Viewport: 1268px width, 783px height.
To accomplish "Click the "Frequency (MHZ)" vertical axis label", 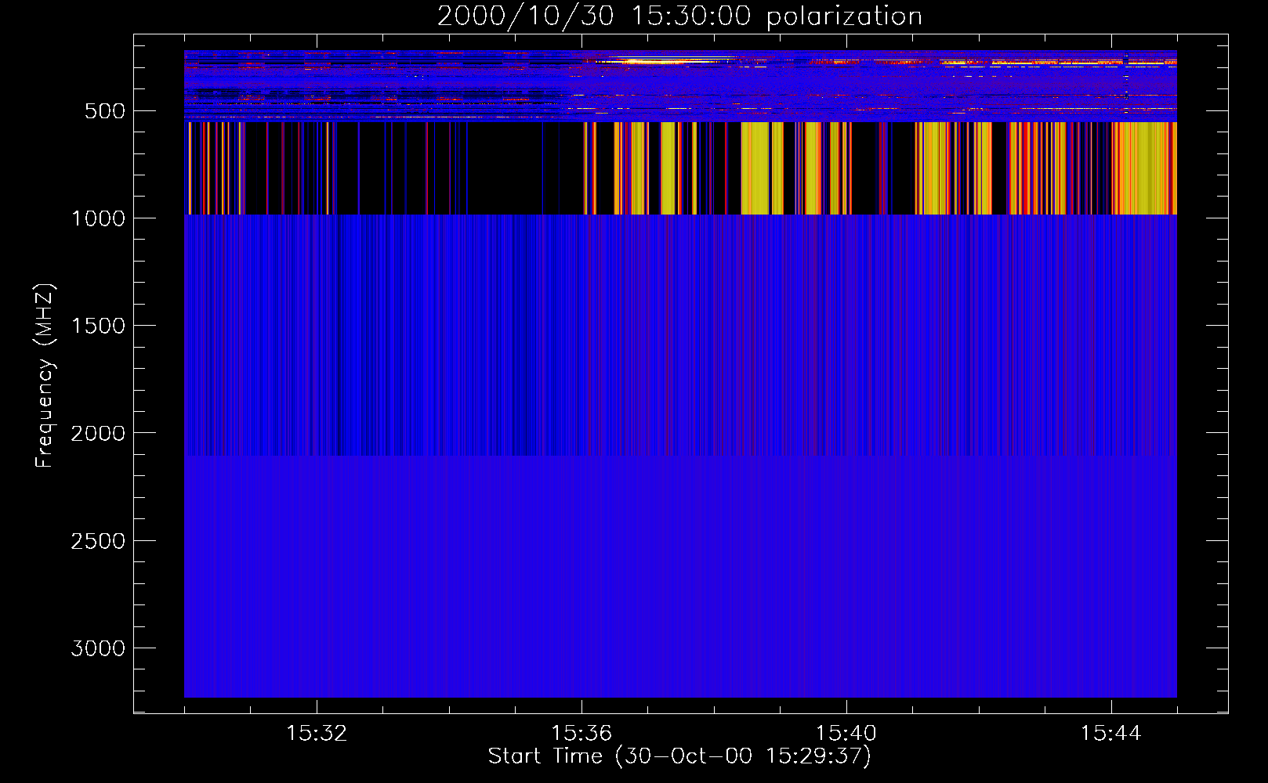I will (45, 376).
